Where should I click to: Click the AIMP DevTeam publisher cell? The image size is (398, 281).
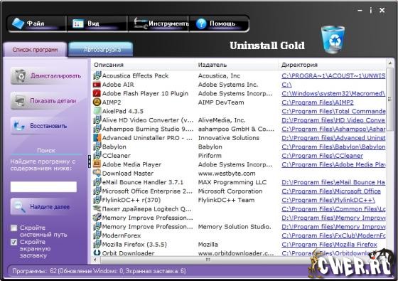point(221,102)
